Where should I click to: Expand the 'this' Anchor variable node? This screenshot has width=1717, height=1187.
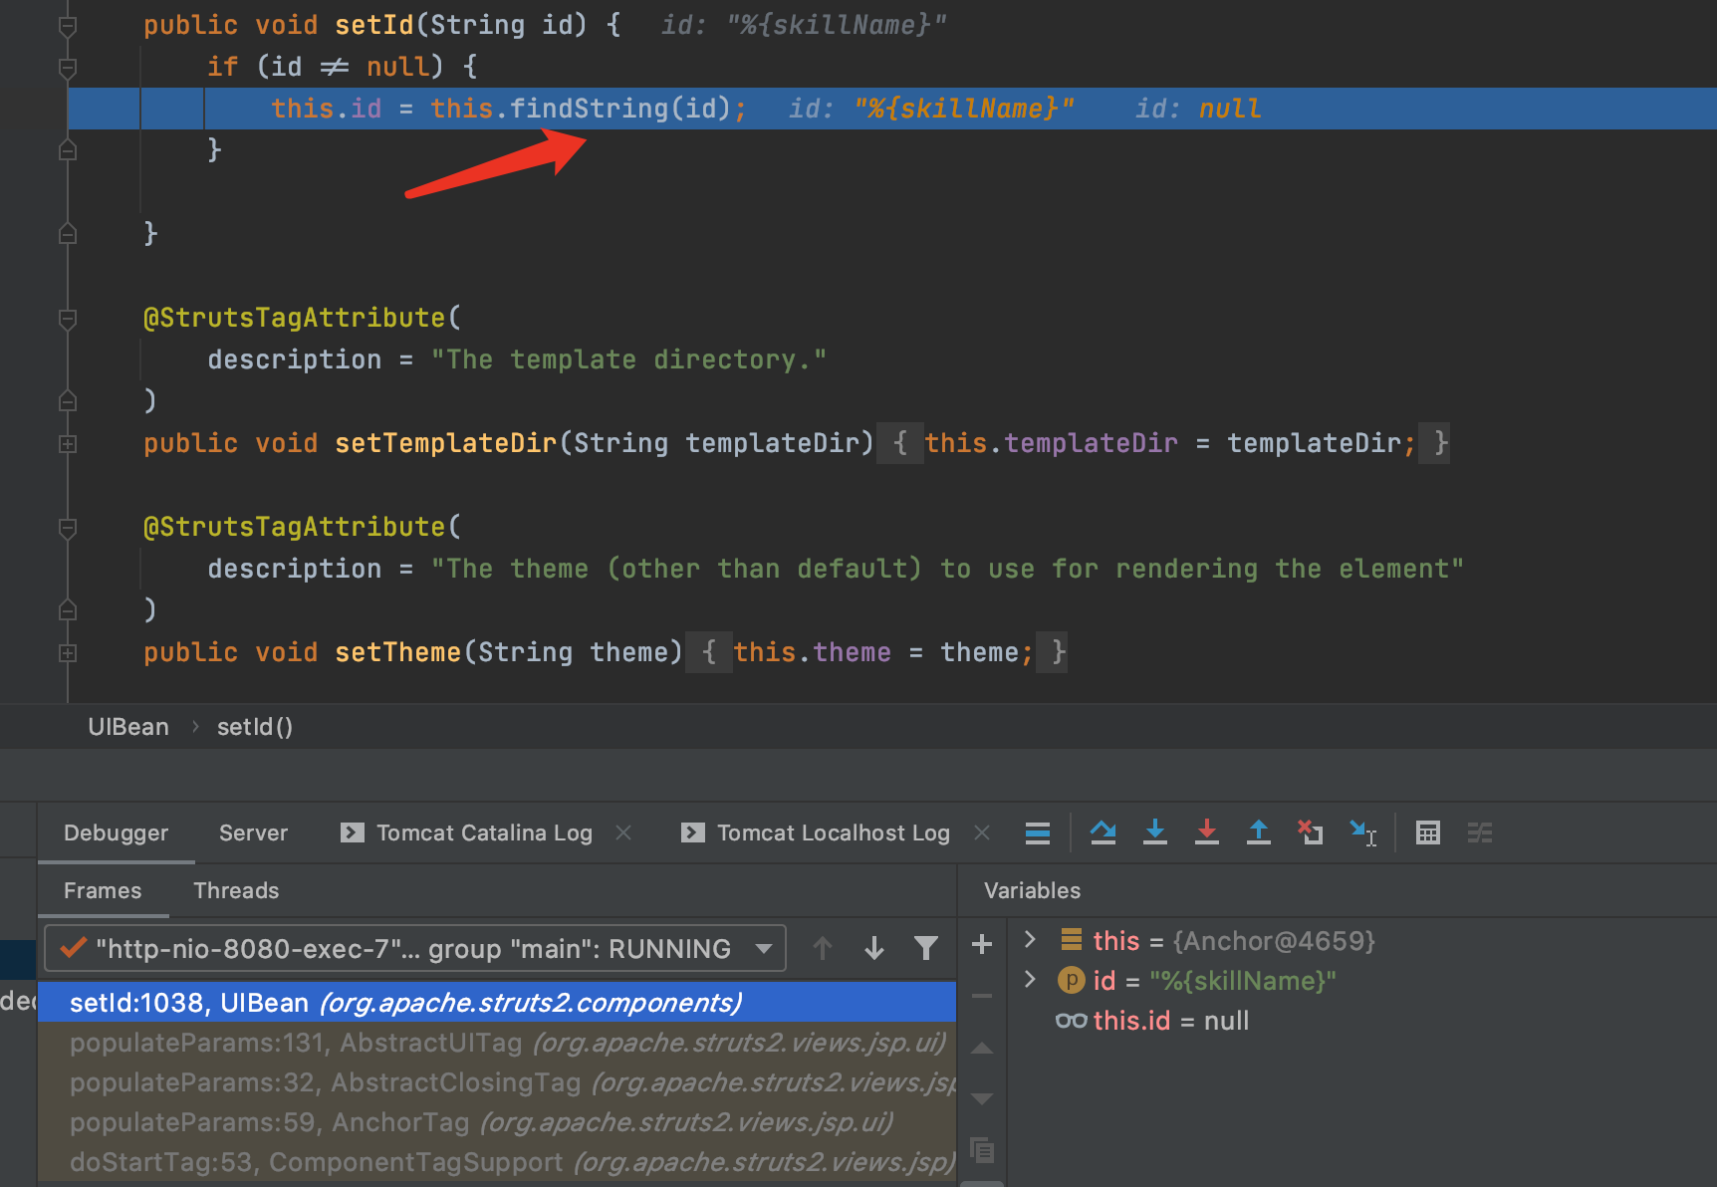pos(1031,939)
